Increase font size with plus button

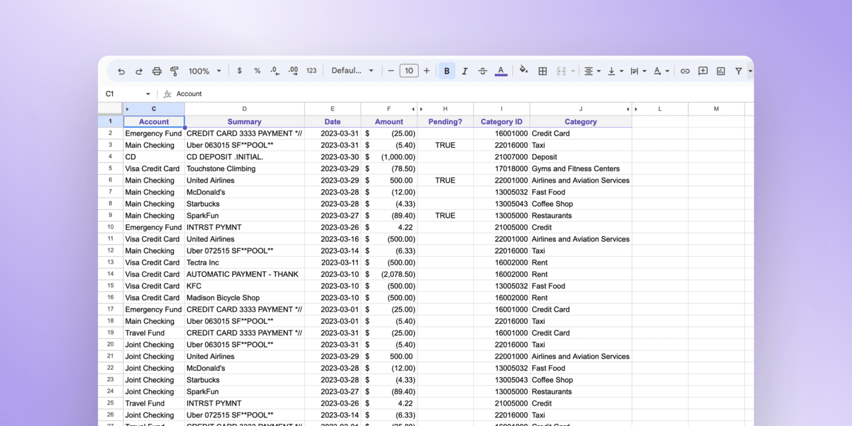tap(426, 71)
